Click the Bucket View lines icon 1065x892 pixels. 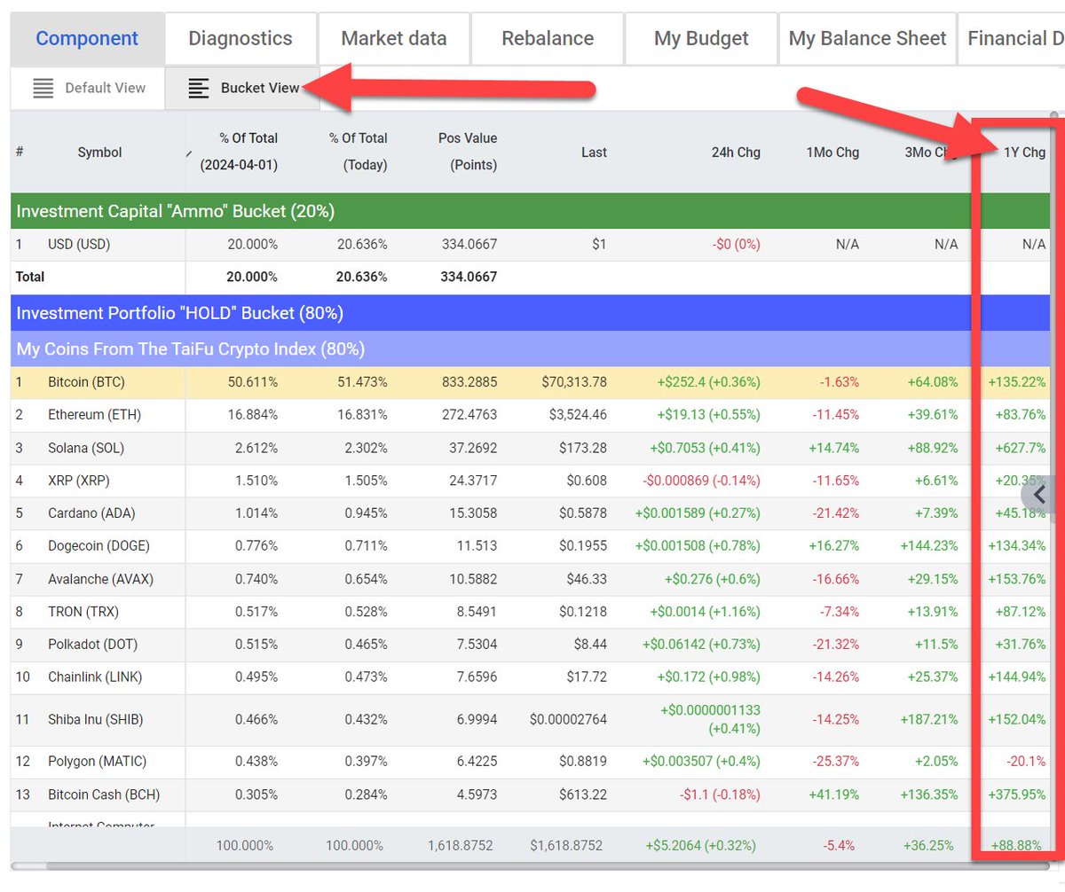pyautogui.click(x=199, y=88)
